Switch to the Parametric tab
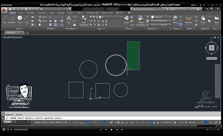This screenshot has width=223, height=136. 42,13
